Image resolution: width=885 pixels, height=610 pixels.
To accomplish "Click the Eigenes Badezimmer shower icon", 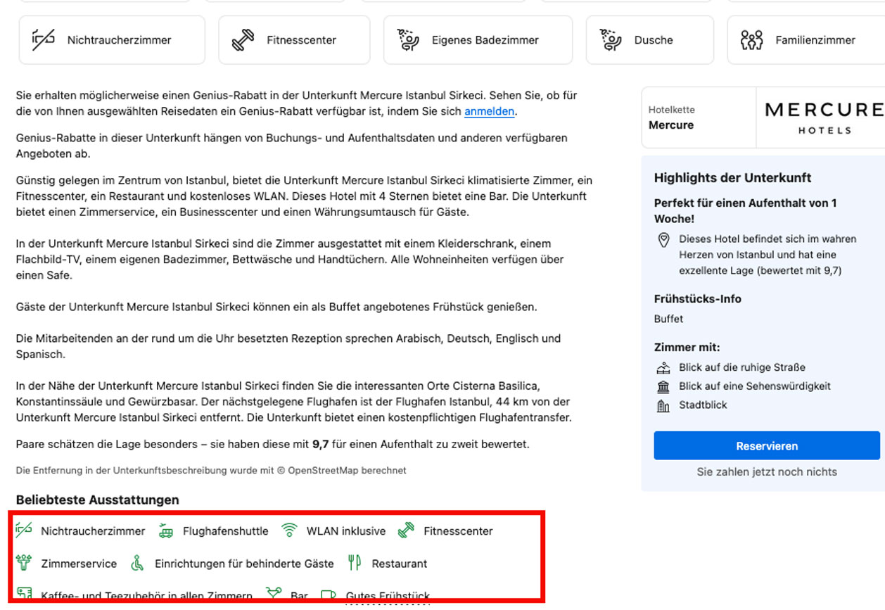I will coord(408,40).
